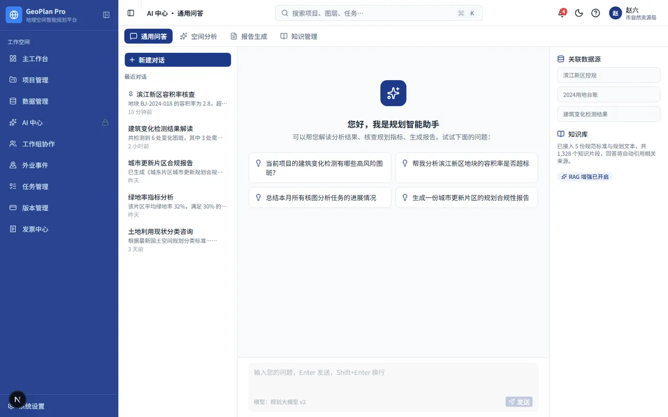Open 外业事件 from the sidebar
The width and height of the screenshot is (668, 417).
(59, 165)
